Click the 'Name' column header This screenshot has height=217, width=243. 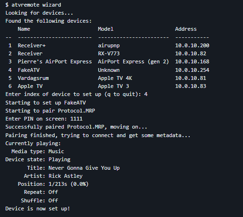24,29
